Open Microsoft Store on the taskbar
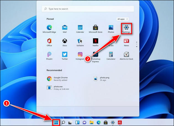 point(106,122)
